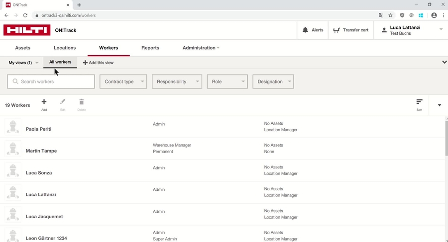Click Super Admin in Leon Gärtner row
448x242 pixels.
(165, 239)
